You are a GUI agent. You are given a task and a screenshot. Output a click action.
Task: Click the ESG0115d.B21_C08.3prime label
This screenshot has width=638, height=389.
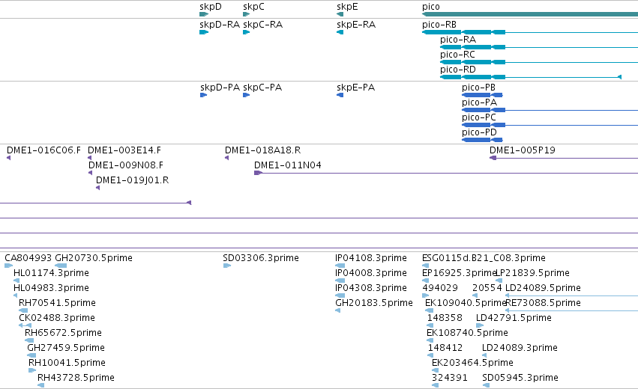(484, 258)
